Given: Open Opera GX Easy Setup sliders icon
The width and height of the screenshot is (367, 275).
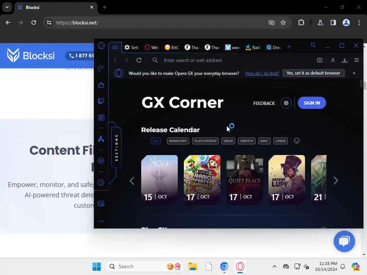Looking at the screenshot, I should coord(357,60).
